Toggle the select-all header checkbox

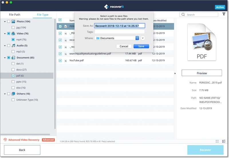click(x=60, y=20)
